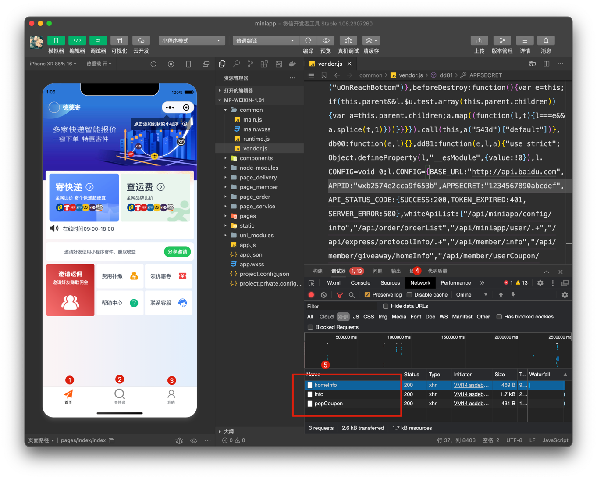The width and height of the screenshot is (597, 479).
Task: Enable the Disable cache checkbox
Action: point(409,295)
